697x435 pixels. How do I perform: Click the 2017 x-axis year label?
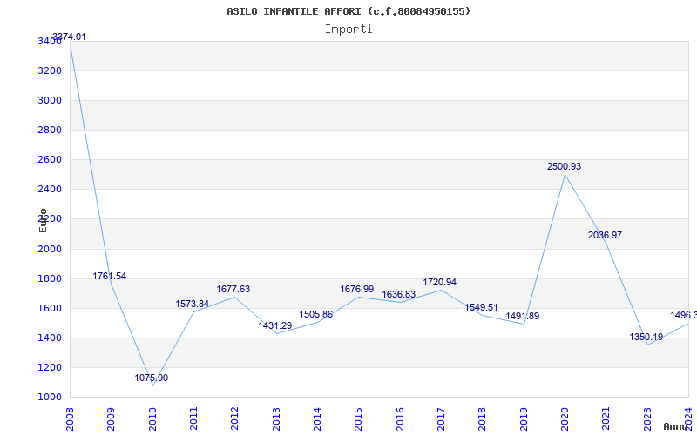(x=441, y=418)
